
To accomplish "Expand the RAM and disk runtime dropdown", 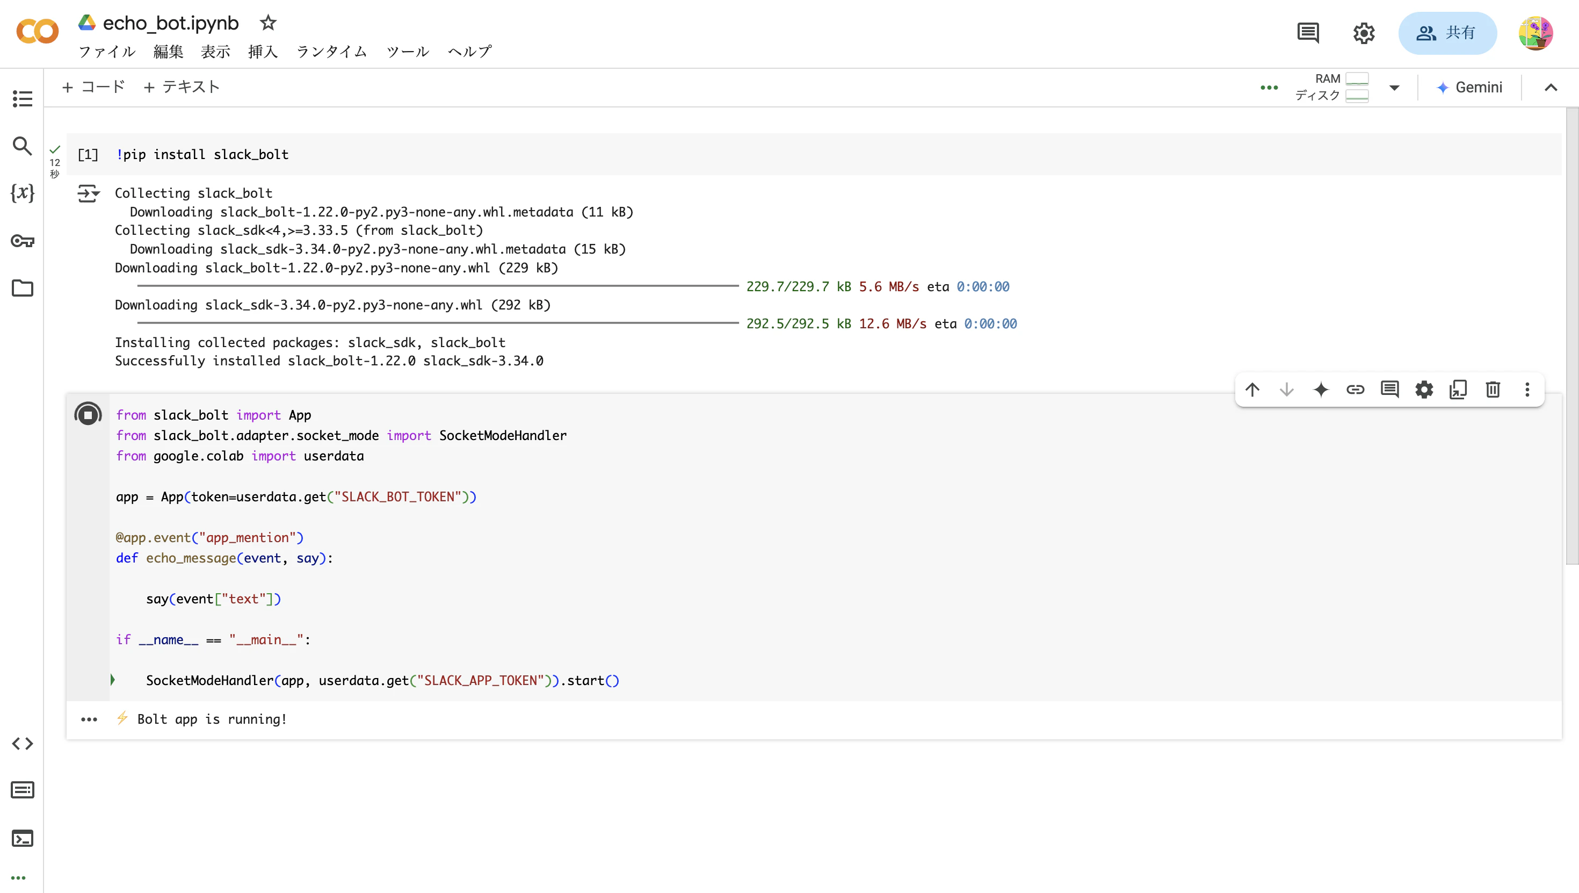I will 1394,87.
